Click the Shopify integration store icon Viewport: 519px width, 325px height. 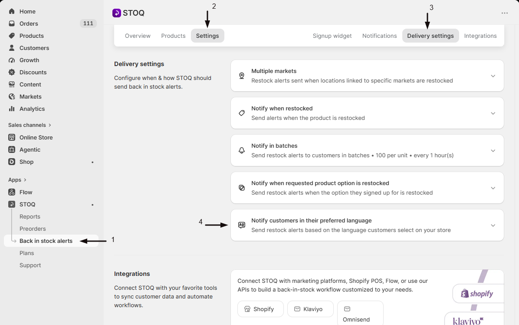[x=247, y=309]
